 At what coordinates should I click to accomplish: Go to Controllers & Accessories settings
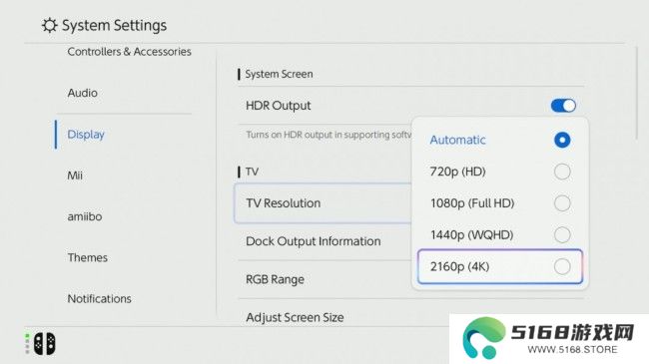(129, 52)
